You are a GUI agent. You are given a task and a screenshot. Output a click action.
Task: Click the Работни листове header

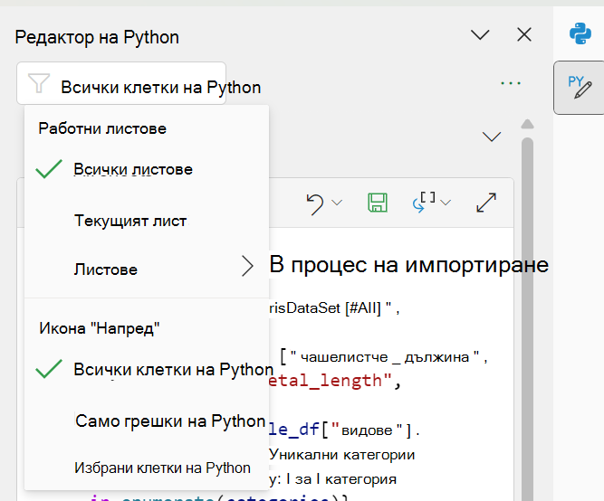[102, 128]
